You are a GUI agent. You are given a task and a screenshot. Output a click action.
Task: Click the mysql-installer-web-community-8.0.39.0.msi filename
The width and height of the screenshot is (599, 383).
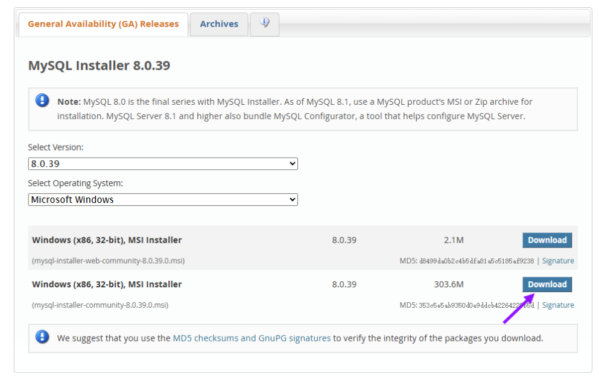pyautogui.click(x=109, y=261)
